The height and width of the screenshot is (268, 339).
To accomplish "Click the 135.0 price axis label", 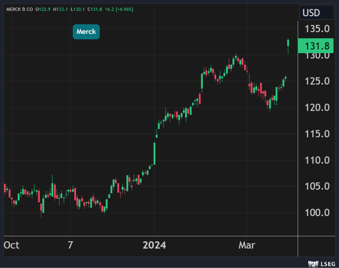I will click(x=317, y=29).
